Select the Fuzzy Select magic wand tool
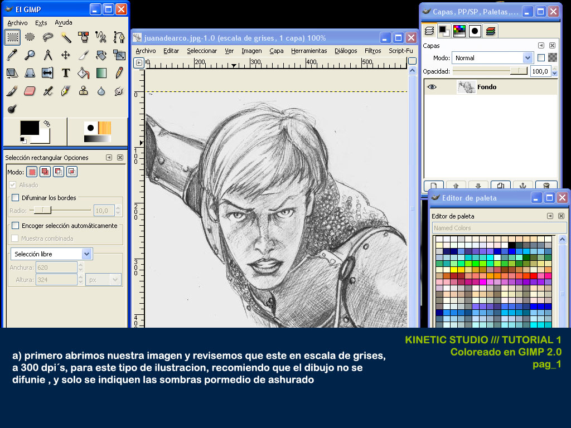571x428 pixels. click(x=66, y=37)
